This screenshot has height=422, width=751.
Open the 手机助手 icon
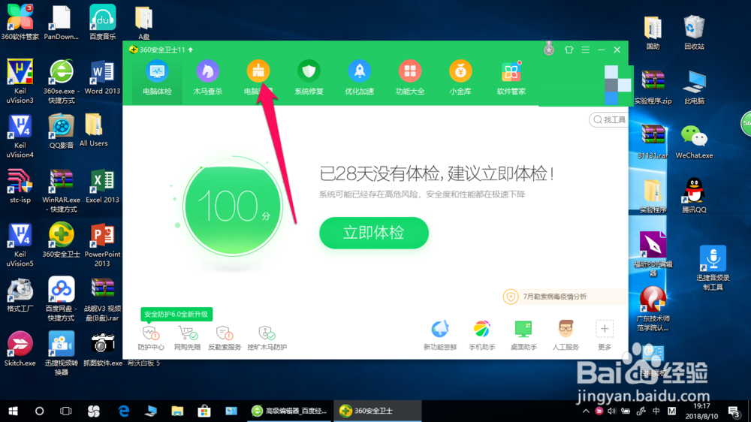[482, 336]
